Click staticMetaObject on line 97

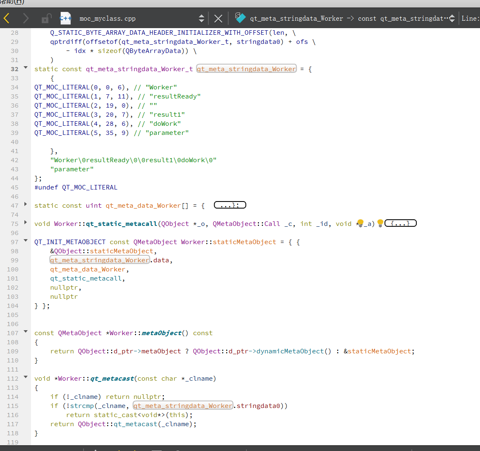244,242
